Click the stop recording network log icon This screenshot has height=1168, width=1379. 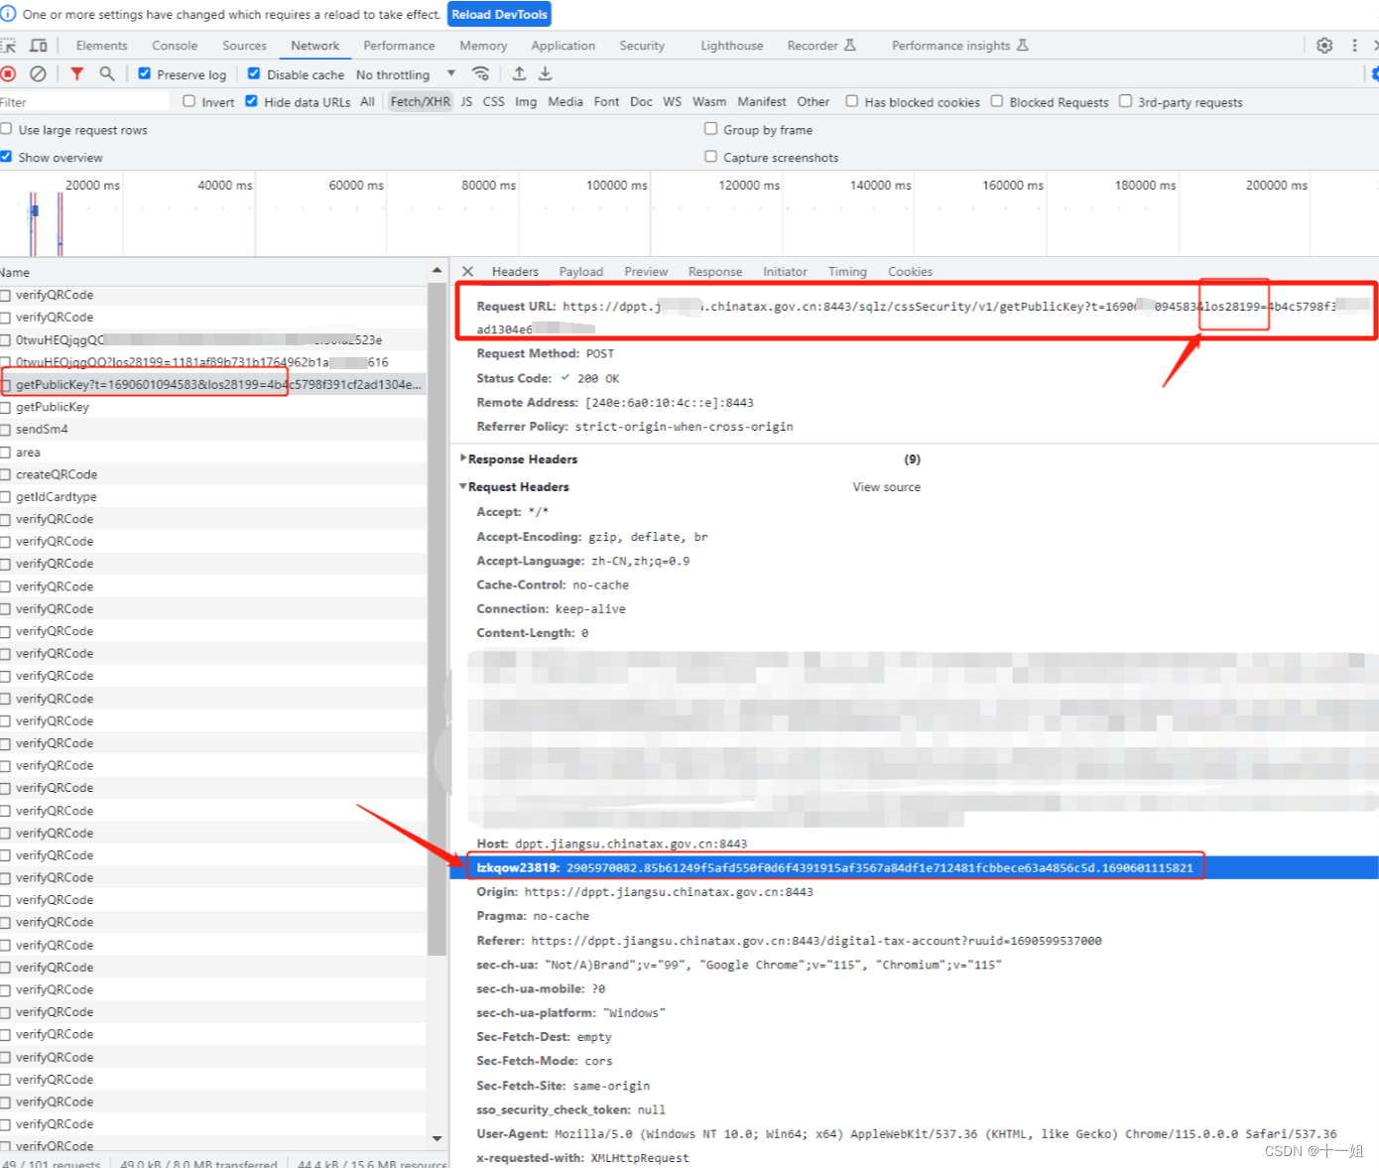click(8, 73)
